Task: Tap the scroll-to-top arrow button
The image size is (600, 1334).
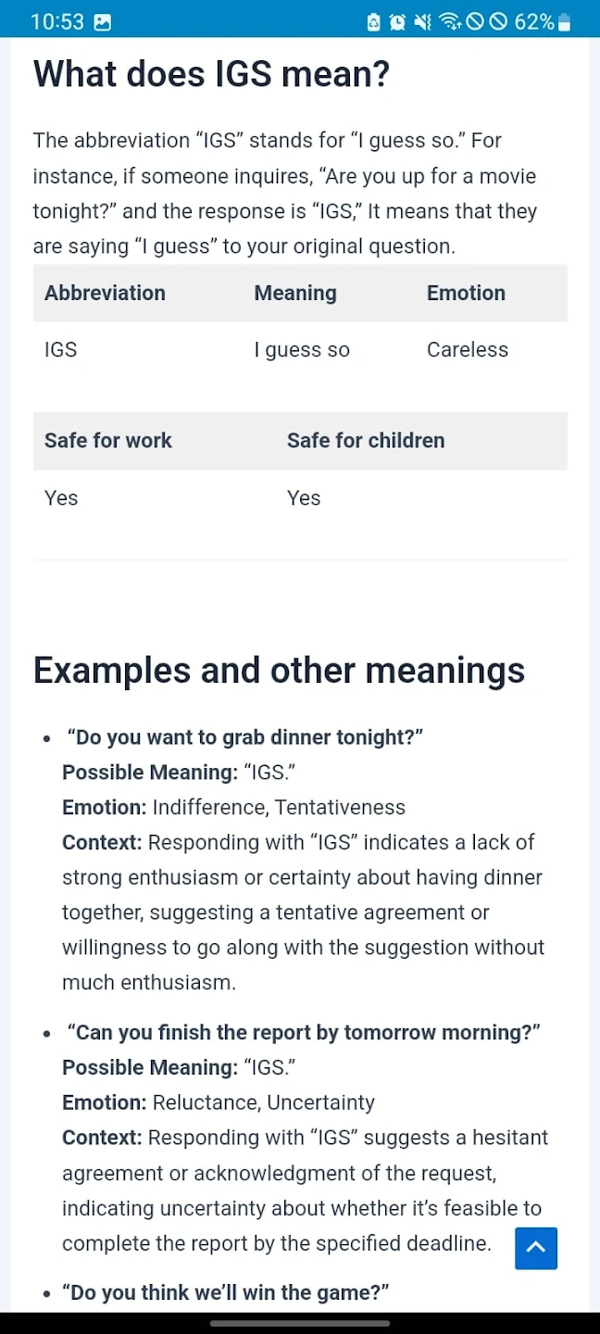Action: point(536,1248)
